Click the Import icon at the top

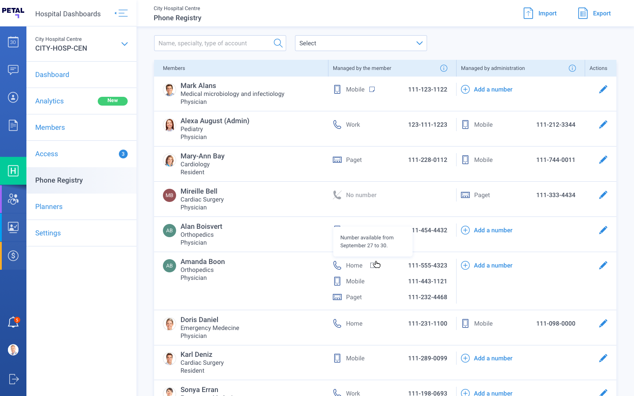pos(528,13)
